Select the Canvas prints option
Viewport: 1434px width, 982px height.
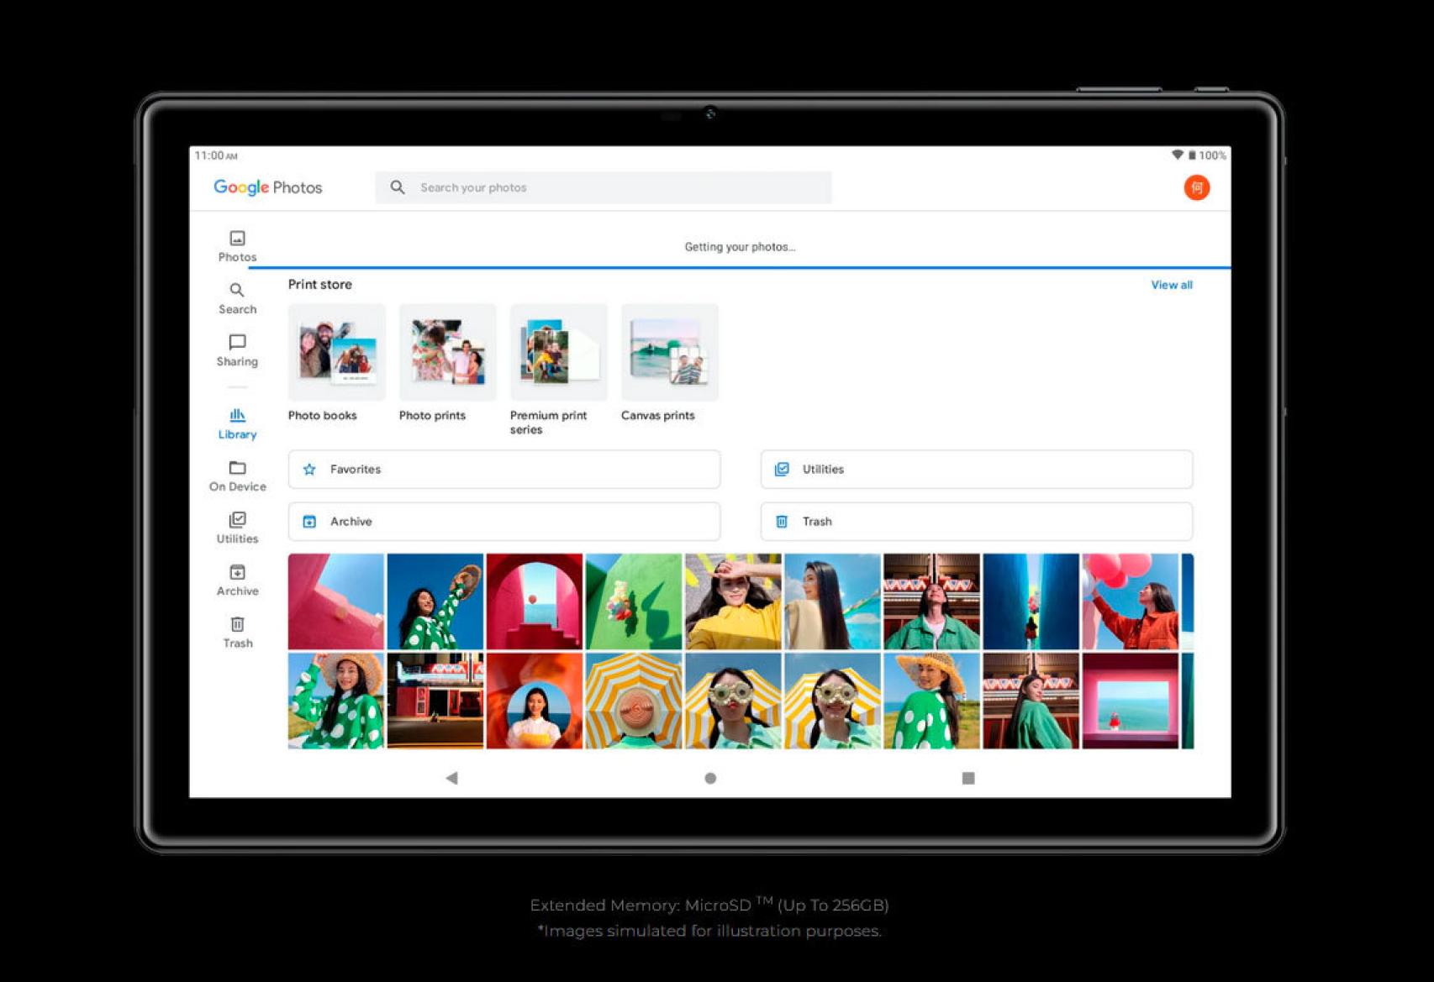[669, 353]
